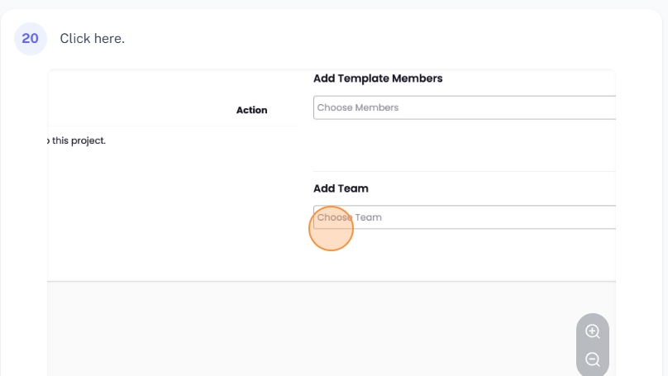
Task: Click the divider line above Add Team
Action: click(463, 172)
